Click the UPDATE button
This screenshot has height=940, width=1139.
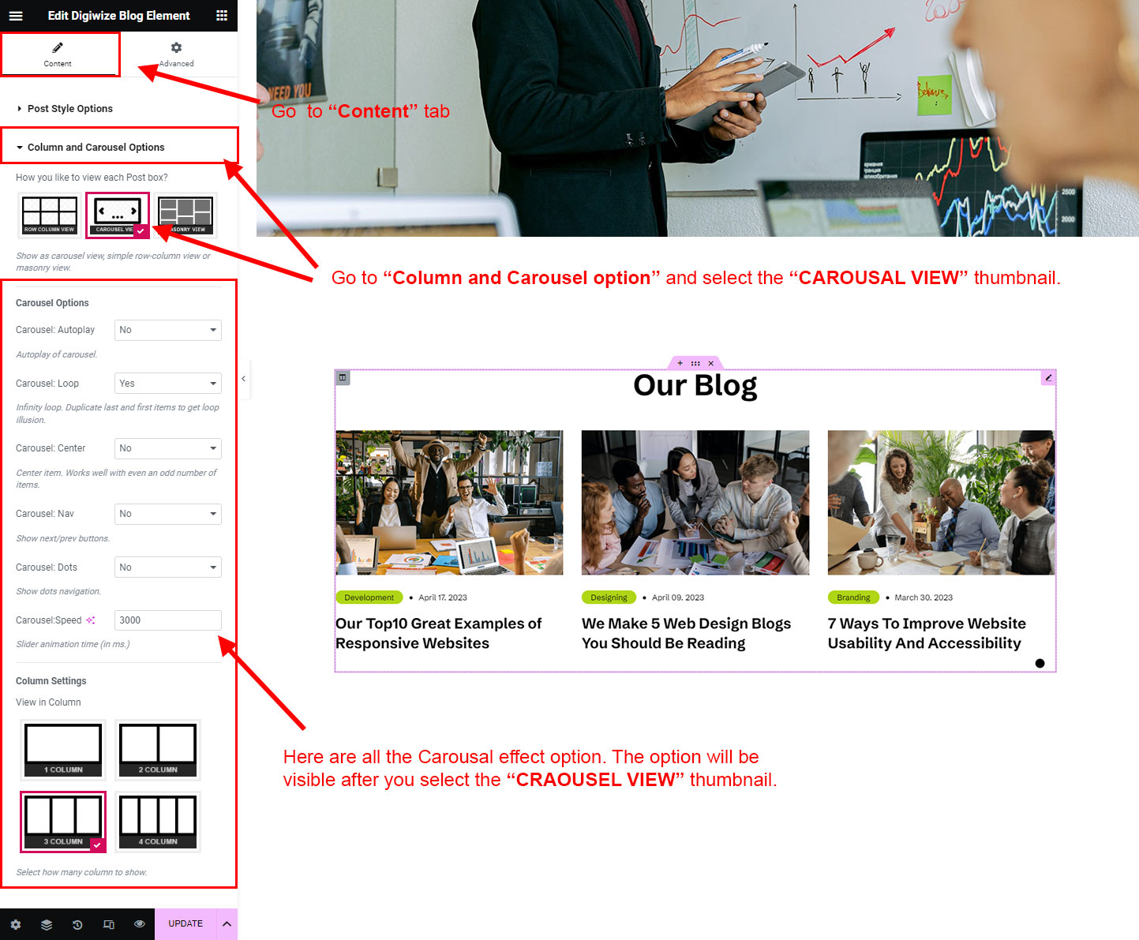coord(185,924)
